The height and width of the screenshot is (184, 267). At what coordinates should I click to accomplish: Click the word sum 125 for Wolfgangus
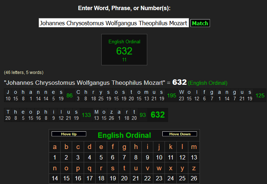260,96
